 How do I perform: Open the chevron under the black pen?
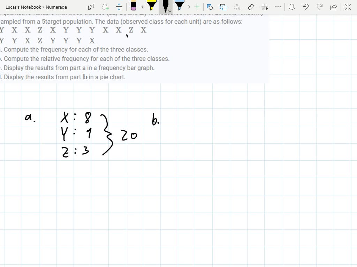(169, 10)
